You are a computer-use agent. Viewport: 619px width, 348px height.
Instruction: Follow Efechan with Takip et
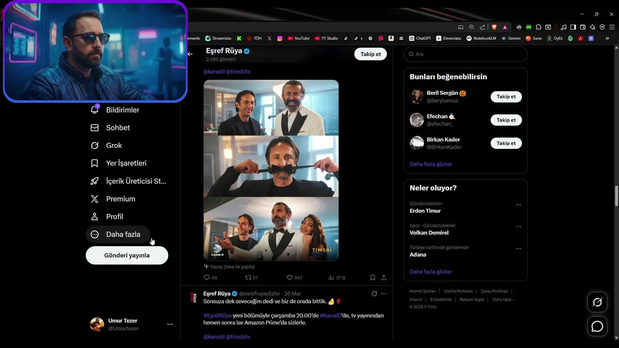pyautogui.click(x=506, y=120)
